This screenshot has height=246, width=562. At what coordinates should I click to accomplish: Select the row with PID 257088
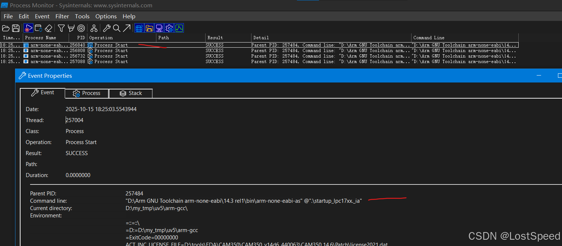[259, 62]
